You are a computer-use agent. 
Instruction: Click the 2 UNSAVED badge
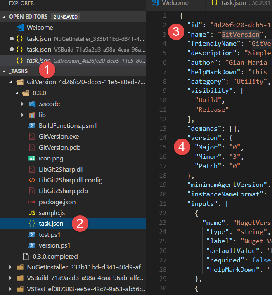coord(65,17)
